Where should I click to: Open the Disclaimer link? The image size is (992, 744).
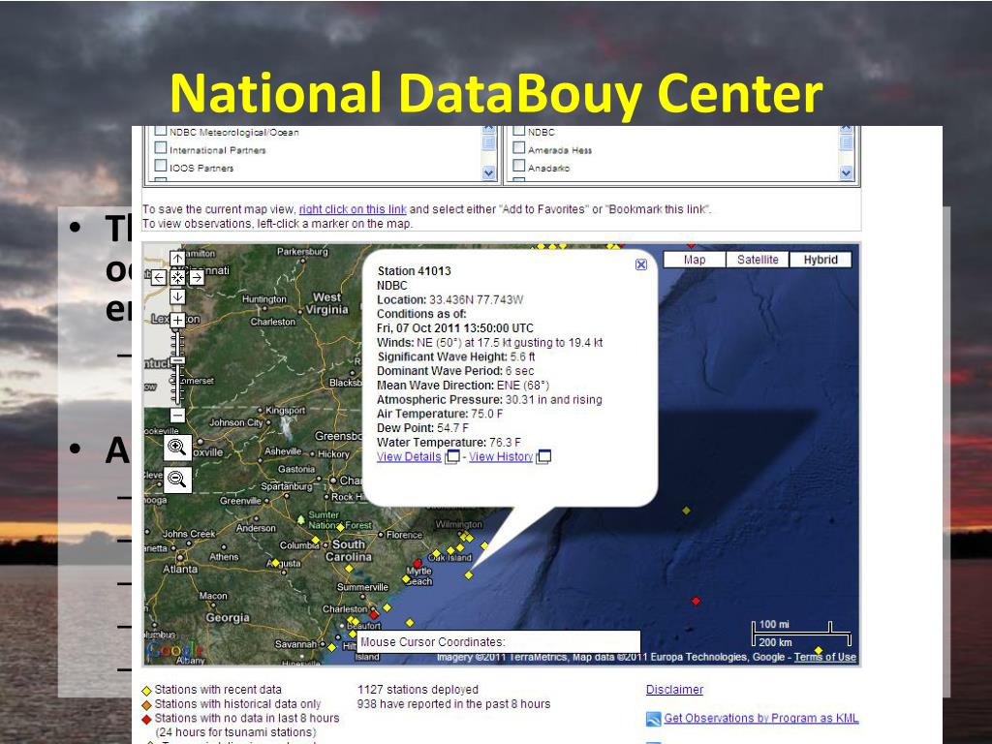pyautogui.click(x=674, y=690)
